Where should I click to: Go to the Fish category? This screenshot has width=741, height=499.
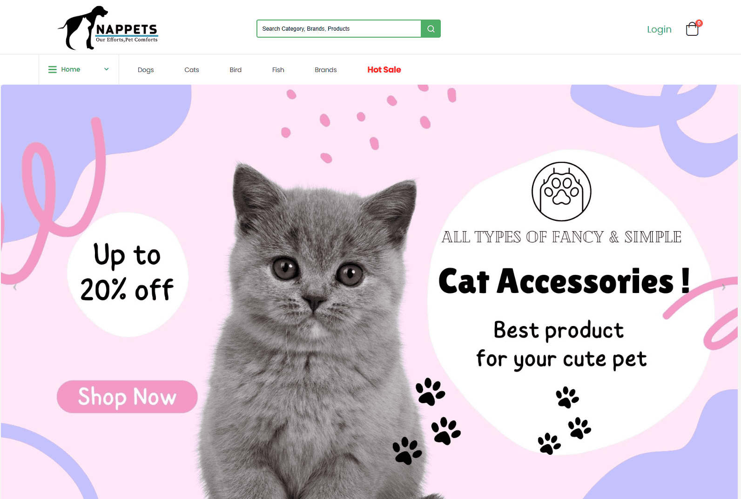pyautogui.click(x=278, y=70)
